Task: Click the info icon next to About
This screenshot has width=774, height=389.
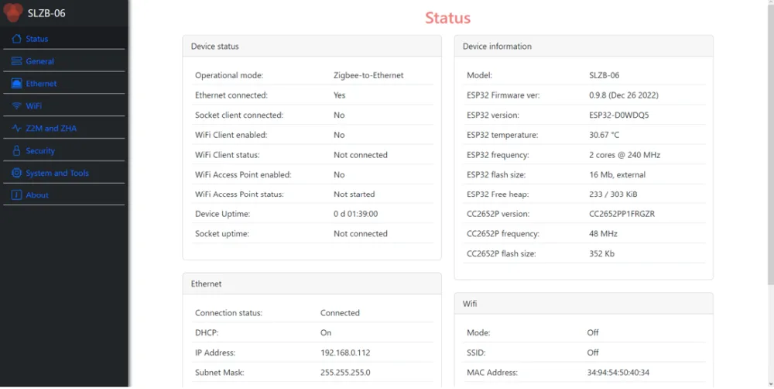Action: point(17,195)
